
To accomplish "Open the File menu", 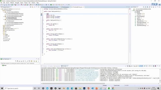I will pos(1,3).
